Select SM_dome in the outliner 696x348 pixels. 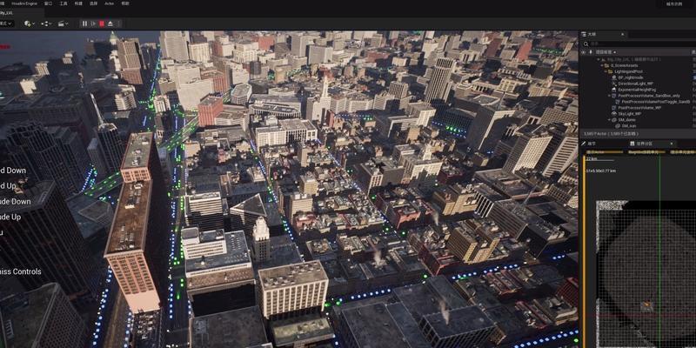(x=626, y=120)
